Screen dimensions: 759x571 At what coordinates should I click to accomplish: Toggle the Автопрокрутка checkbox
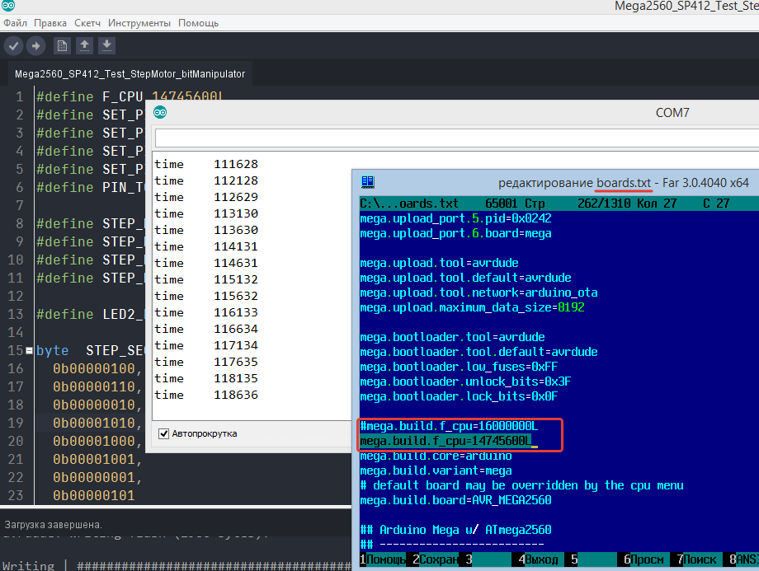163,433
